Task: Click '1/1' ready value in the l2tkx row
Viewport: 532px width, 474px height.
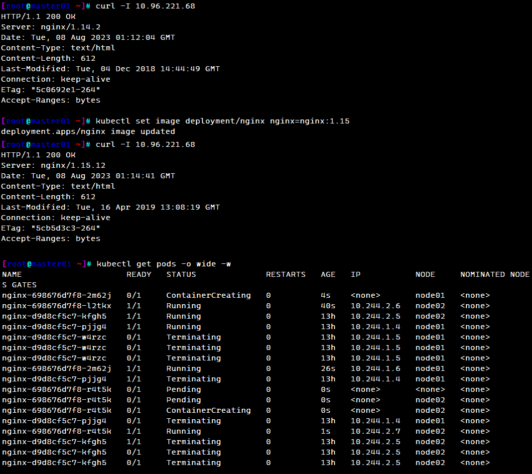Action: (x=133, y=306)
